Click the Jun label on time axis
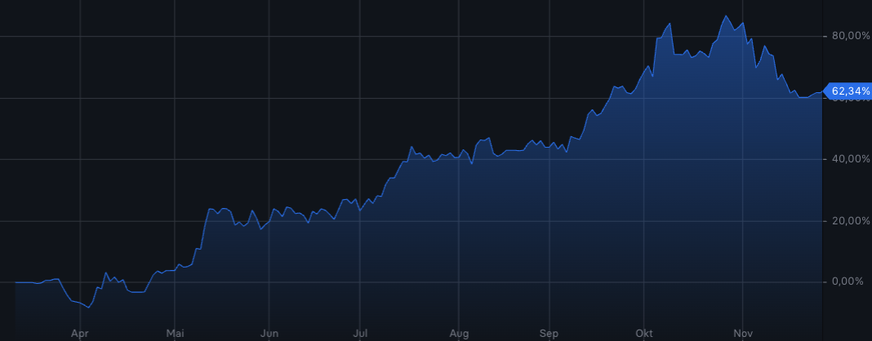The image size is (872, 341). click(269, 333)
